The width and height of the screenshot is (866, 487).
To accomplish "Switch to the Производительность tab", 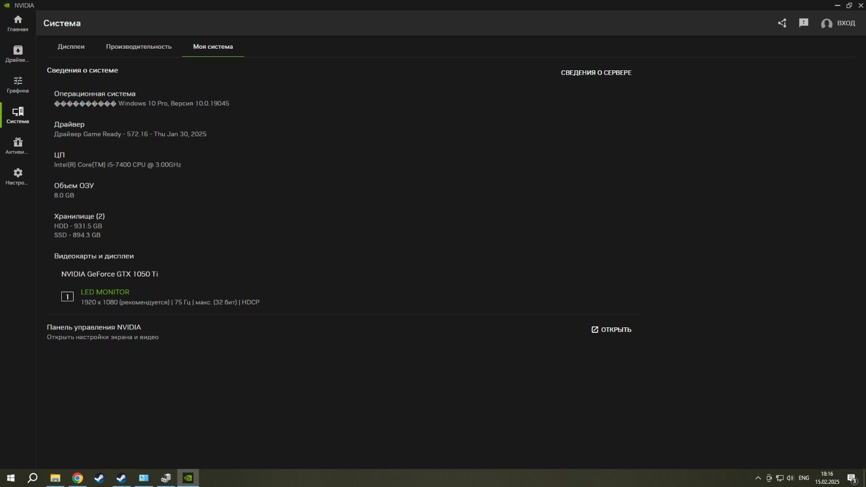I will pos(139,47).
